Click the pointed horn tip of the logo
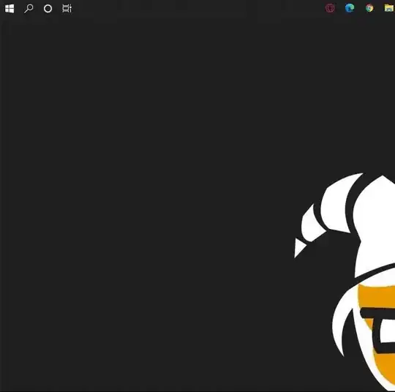 pos(299,248)
